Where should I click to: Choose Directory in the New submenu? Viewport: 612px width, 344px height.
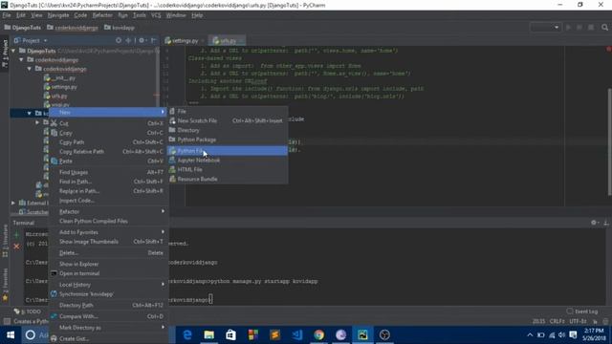click(228, 130)
